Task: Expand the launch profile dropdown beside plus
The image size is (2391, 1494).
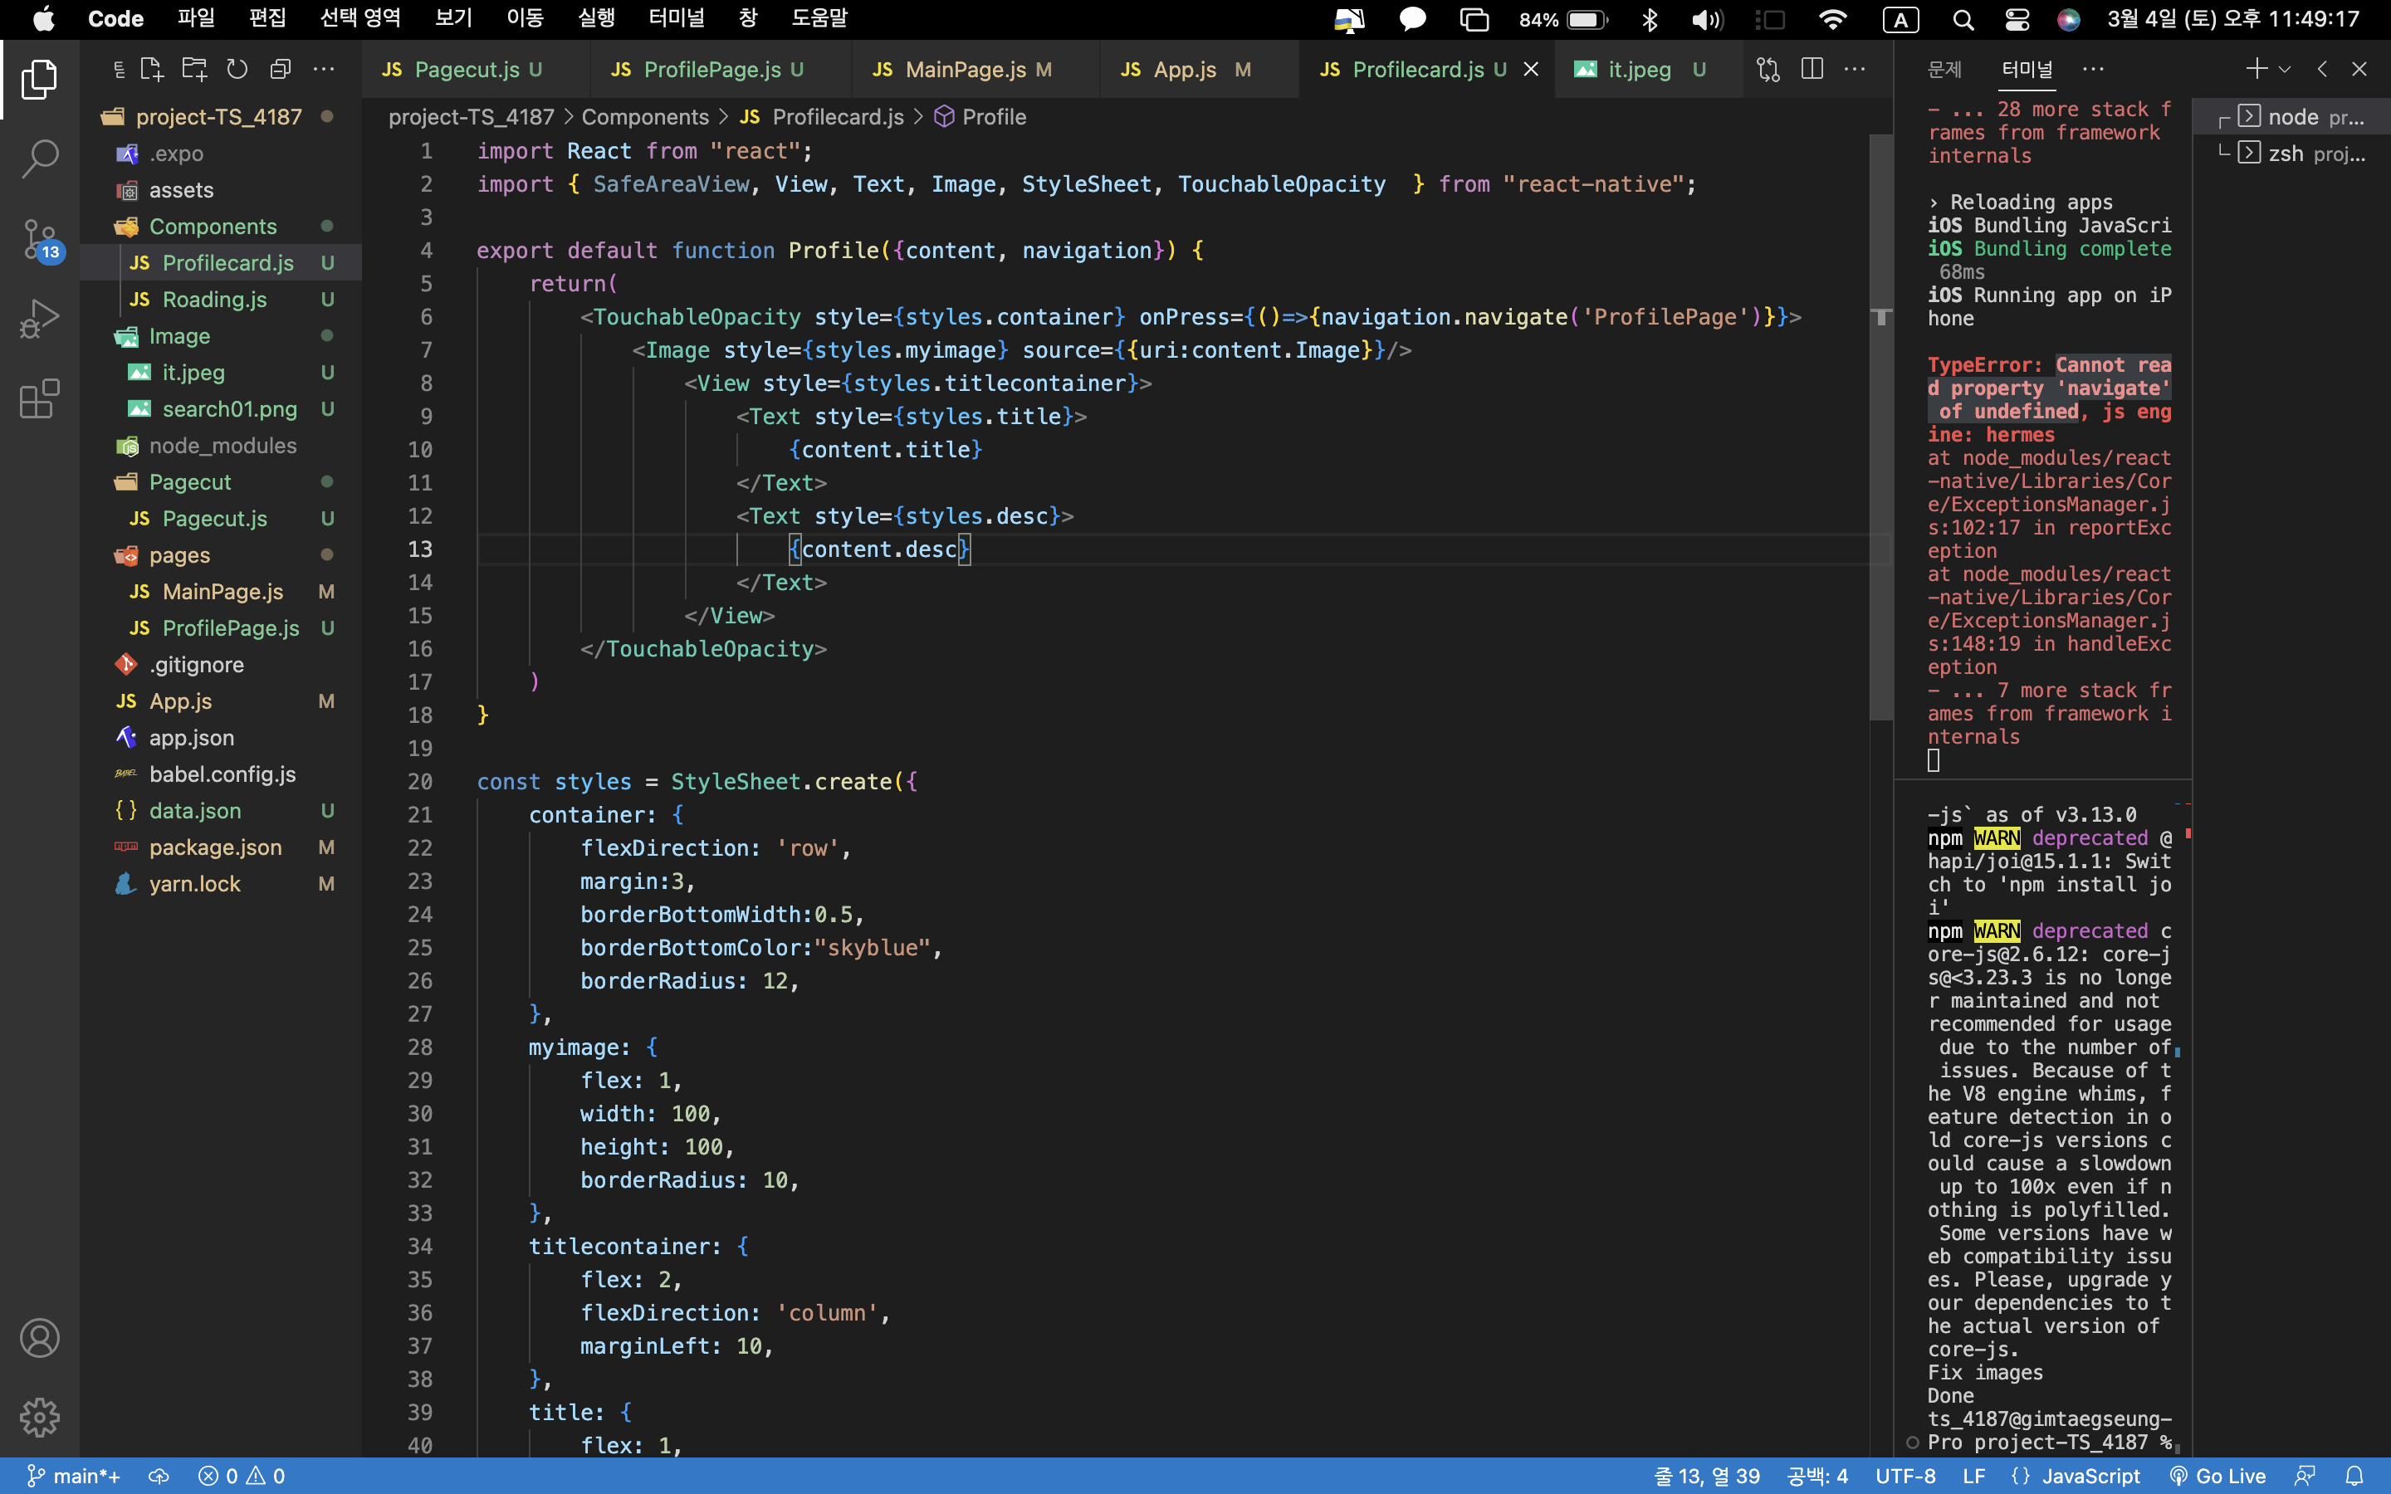Action: click(x=2284, y=69)
